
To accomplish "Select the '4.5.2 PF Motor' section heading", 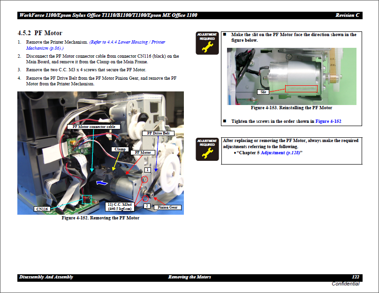I will pyautogui.click(x=40, y=33).
